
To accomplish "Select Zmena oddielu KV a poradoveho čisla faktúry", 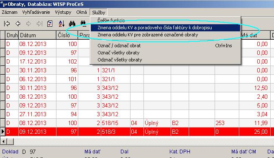I will click(165, 28).
